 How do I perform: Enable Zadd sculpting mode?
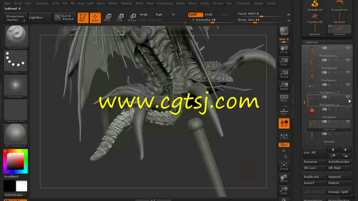pos(196,14)
